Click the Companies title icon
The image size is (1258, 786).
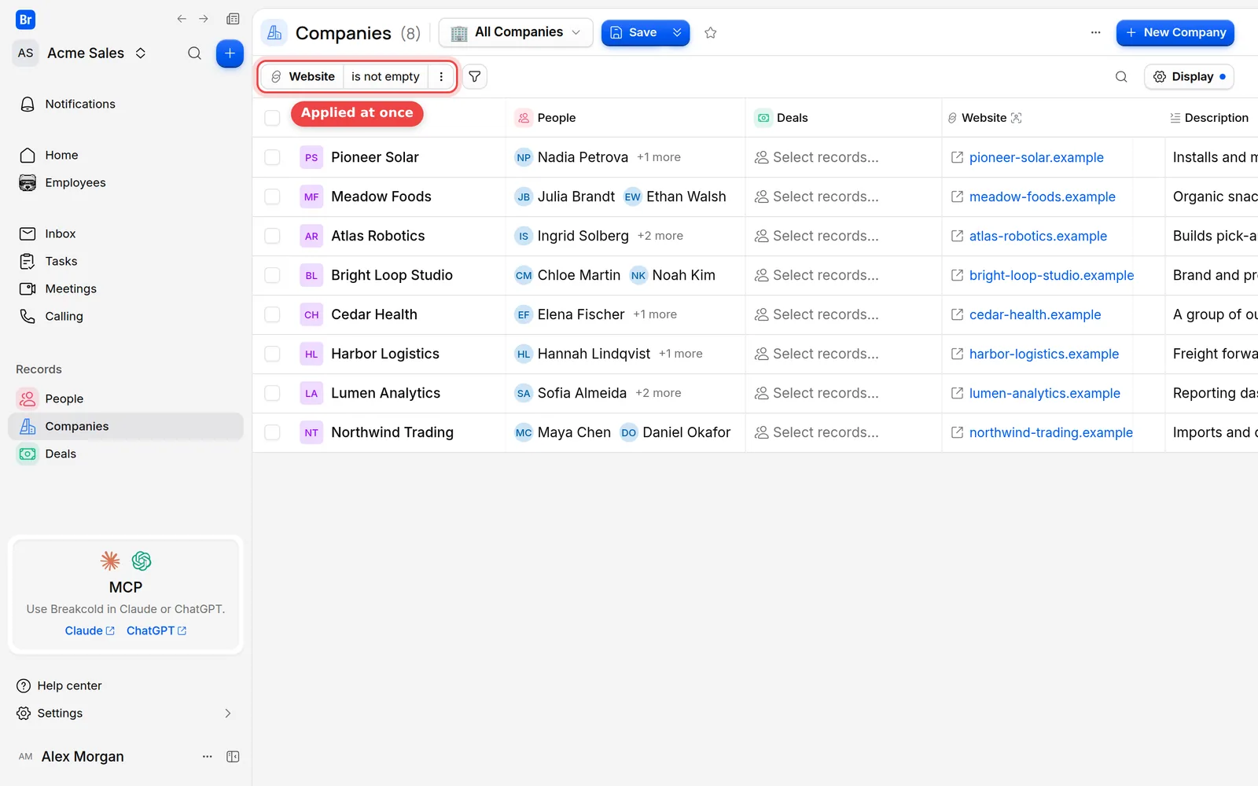[274, 33]
